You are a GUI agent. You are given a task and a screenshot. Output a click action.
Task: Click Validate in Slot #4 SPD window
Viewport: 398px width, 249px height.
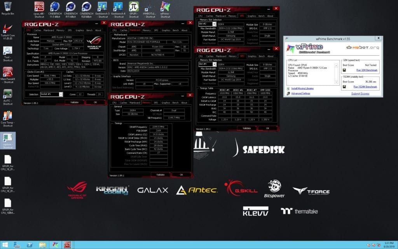coord(246,128)
